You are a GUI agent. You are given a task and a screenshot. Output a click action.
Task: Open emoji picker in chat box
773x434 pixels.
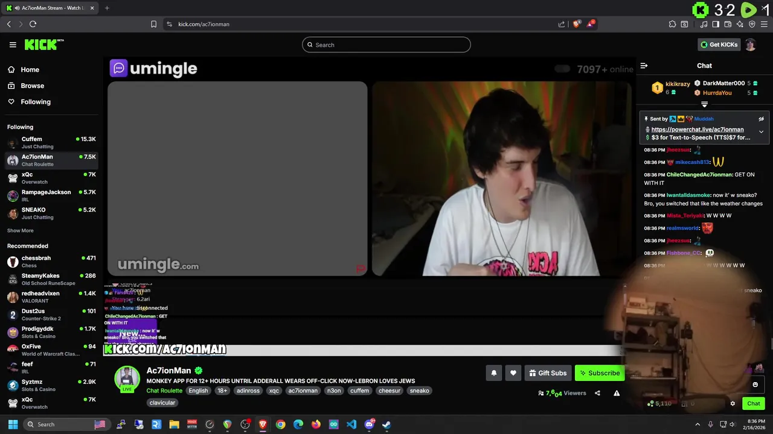[755, 385]
